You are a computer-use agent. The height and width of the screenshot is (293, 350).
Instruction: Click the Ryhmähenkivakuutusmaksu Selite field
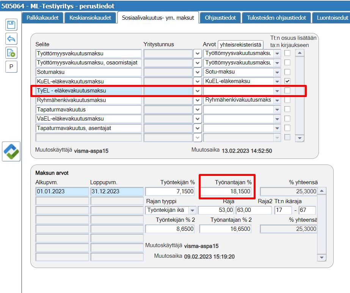pyautogui.click(x=89, y=100)
